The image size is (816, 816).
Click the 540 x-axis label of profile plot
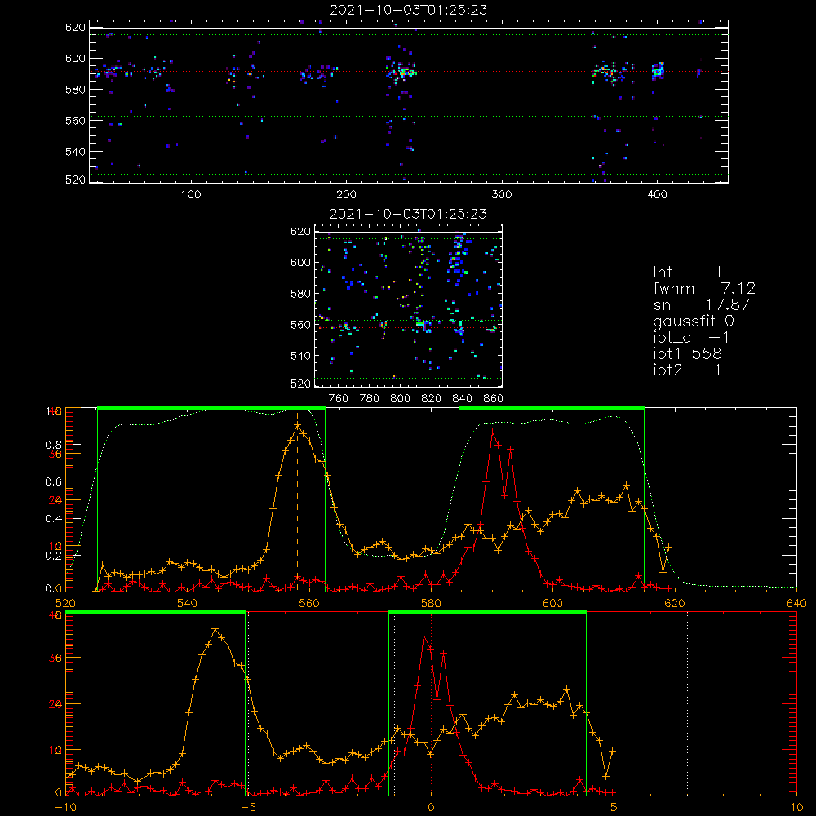(x=188, y=603)
